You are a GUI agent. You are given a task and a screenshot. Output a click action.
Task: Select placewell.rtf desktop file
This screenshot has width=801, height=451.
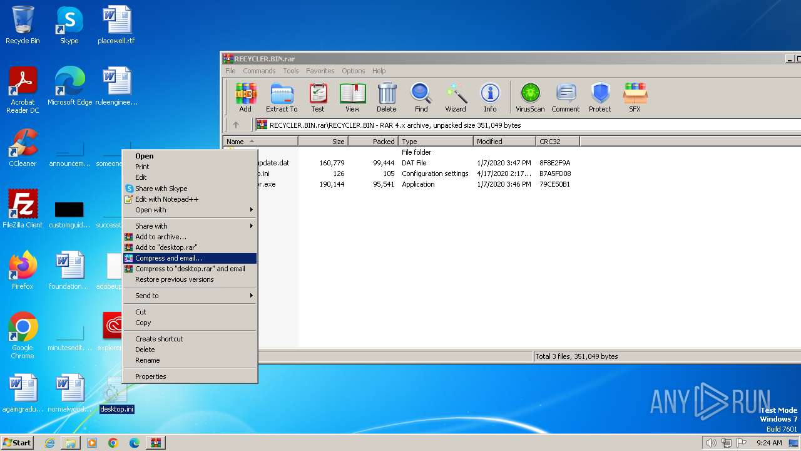click(x=116, y=25)
